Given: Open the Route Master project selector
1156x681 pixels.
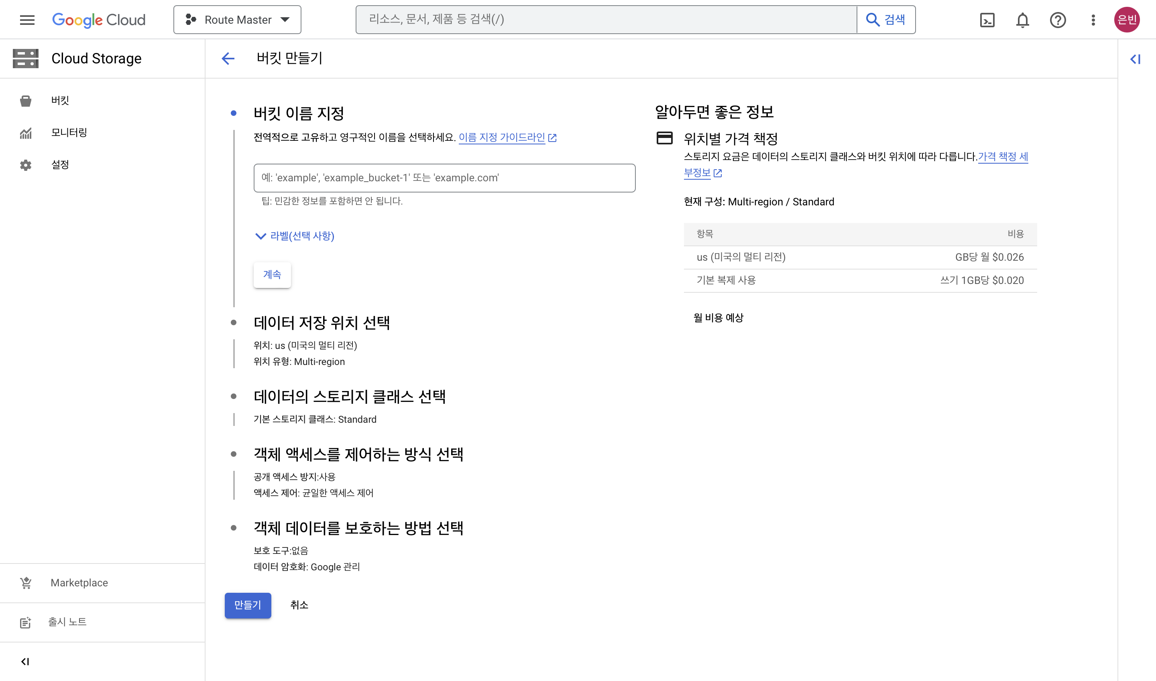Looking at the screenshot, I should click(237, 20).
